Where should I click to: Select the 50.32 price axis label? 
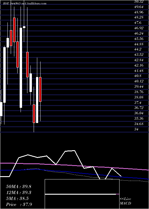pos(139,1)
